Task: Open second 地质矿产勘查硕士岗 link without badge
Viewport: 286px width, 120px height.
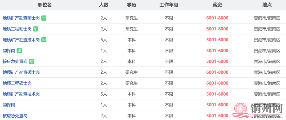Action: click(21, 72)
